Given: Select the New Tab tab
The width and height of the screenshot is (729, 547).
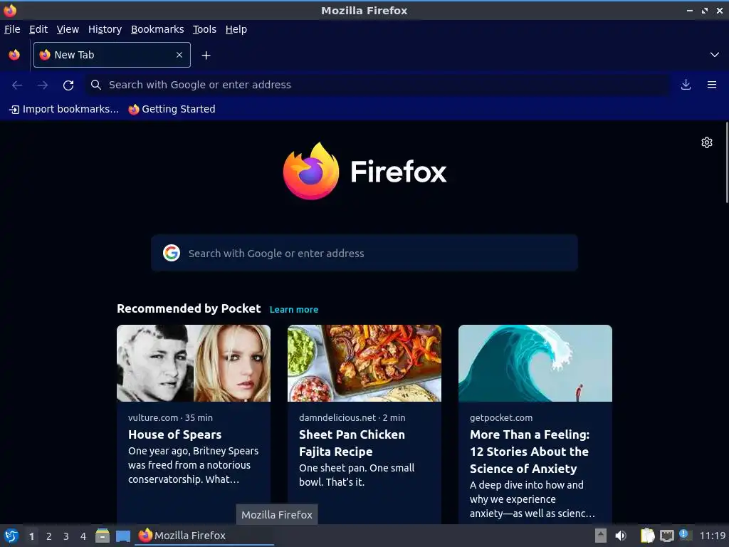Looking at the screenshot, I should click(x=112, y=55).
